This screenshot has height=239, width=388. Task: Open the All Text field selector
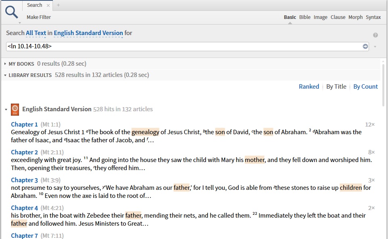(x=36, y=33)
